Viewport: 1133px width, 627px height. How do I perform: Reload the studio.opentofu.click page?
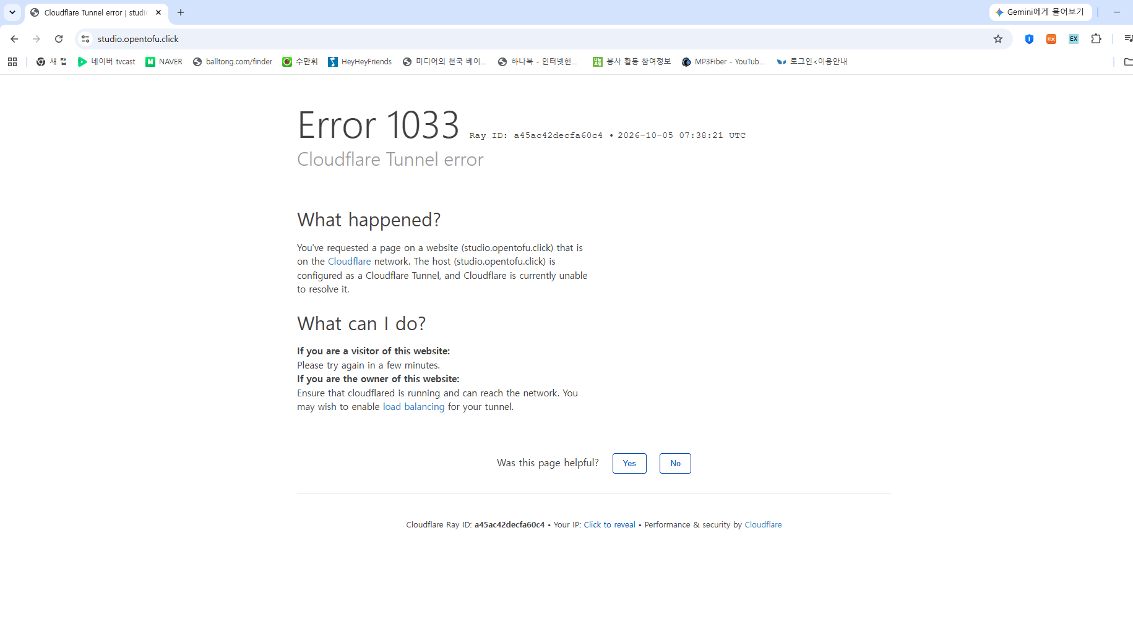59,39
